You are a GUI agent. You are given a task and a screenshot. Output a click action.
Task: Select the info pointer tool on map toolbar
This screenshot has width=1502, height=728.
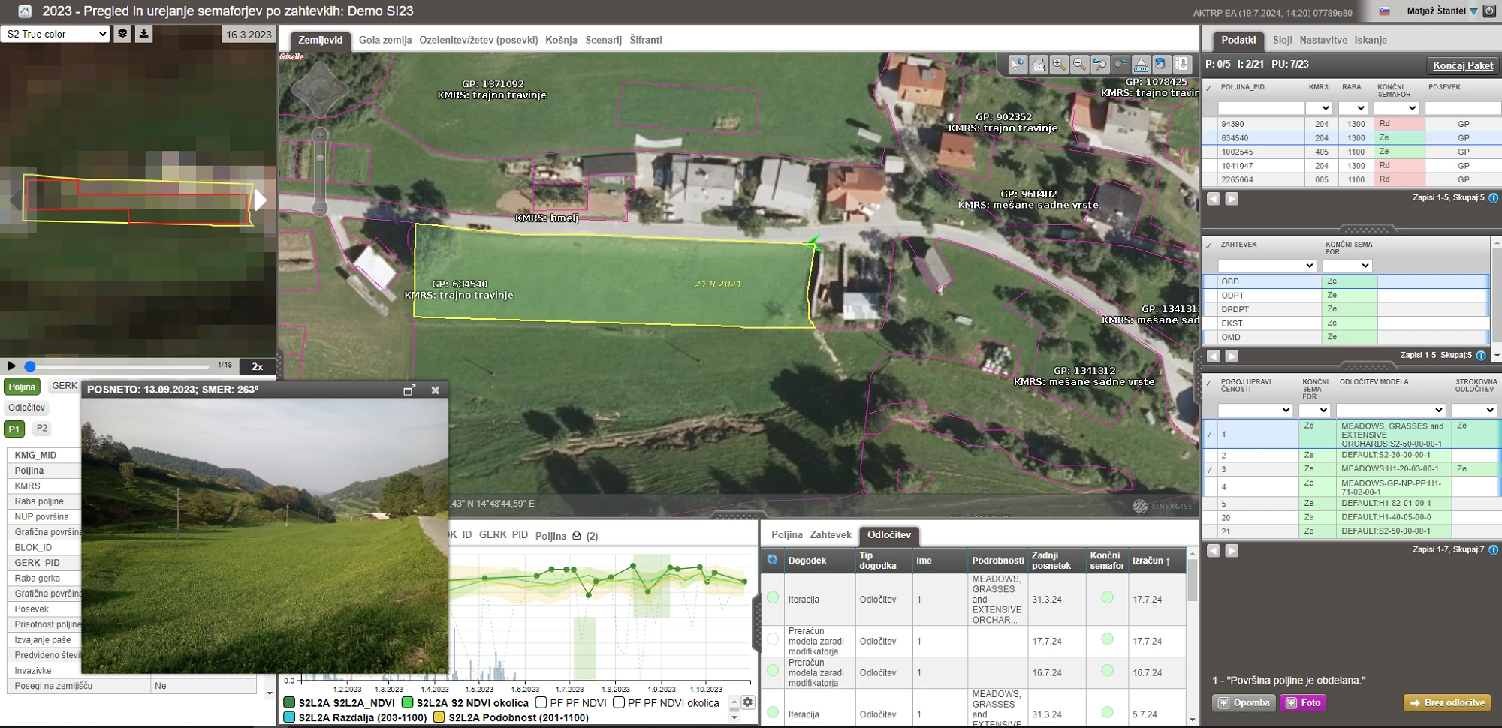tap(1018, 65)
